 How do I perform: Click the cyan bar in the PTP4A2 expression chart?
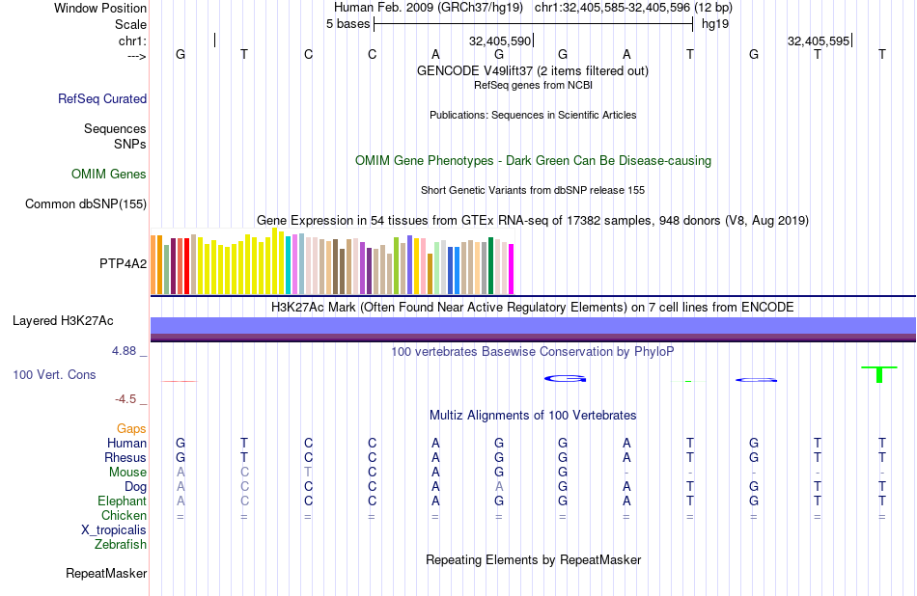289,264
